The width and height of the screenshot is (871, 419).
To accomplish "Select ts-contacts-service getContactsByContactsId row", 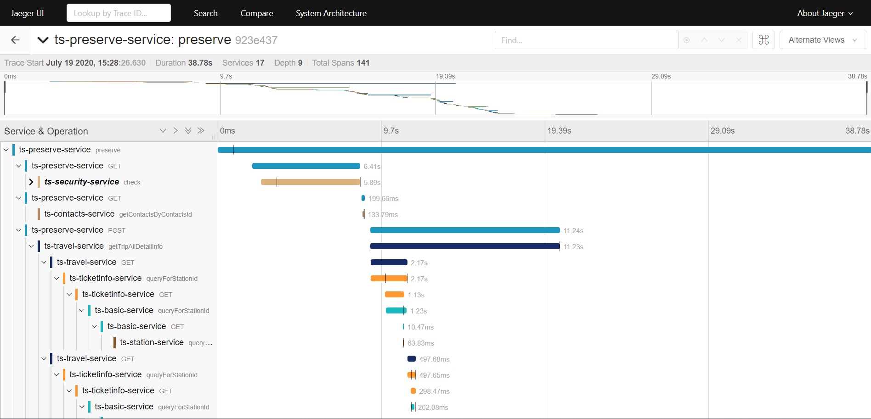I will [118, 214].
